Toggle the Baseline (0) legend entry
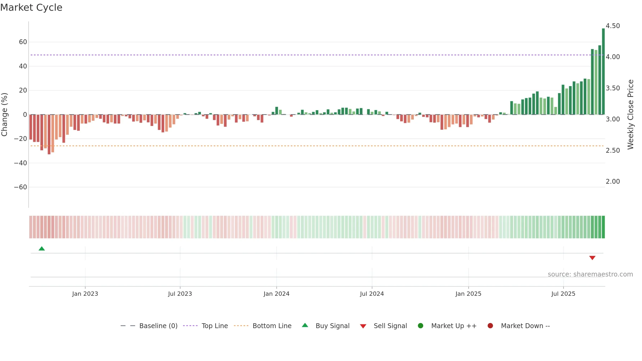The image size is (642, 361). pyautogui.click(x=149, y=326)
